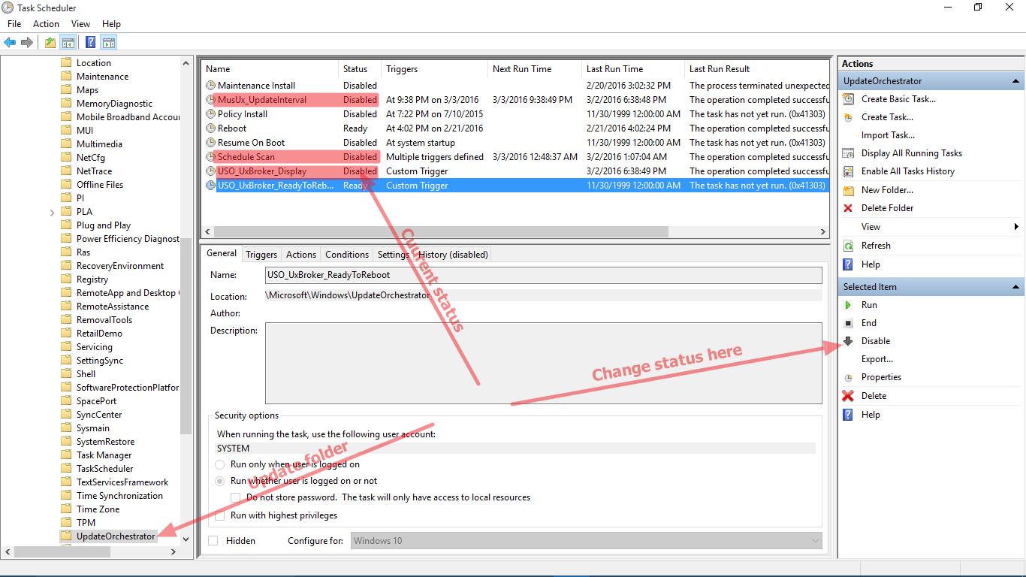Switch to the Conditions tab
1026x577 pixels.
tap(347, 255)
